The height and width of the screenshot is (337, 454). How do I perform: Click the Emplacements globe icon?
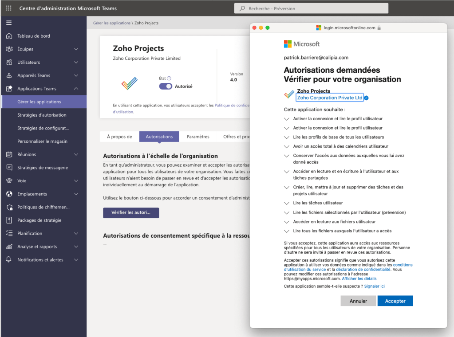coord(9,194)
